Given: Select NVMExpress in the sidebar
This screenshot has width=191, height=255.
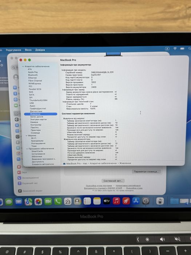Looking at the screenshot, I should [35, 83].
